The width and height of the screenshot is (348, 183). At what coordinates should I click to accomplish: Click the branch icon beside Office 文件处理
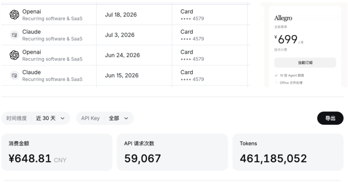click(x=276, y=82)
